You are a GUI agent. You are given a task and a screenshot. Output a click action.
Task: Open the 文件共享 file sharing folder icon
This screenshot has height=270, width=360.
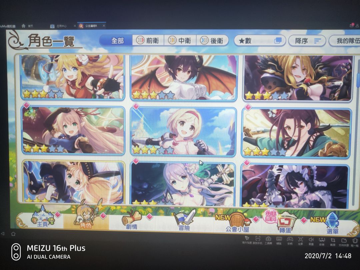click(344, 241)
